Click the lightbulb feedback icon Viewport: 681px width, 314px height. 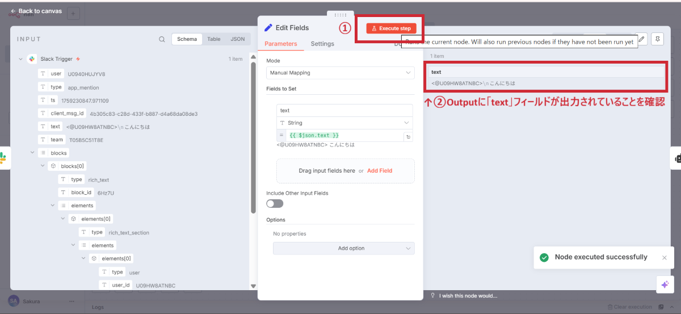click(433, 295)
